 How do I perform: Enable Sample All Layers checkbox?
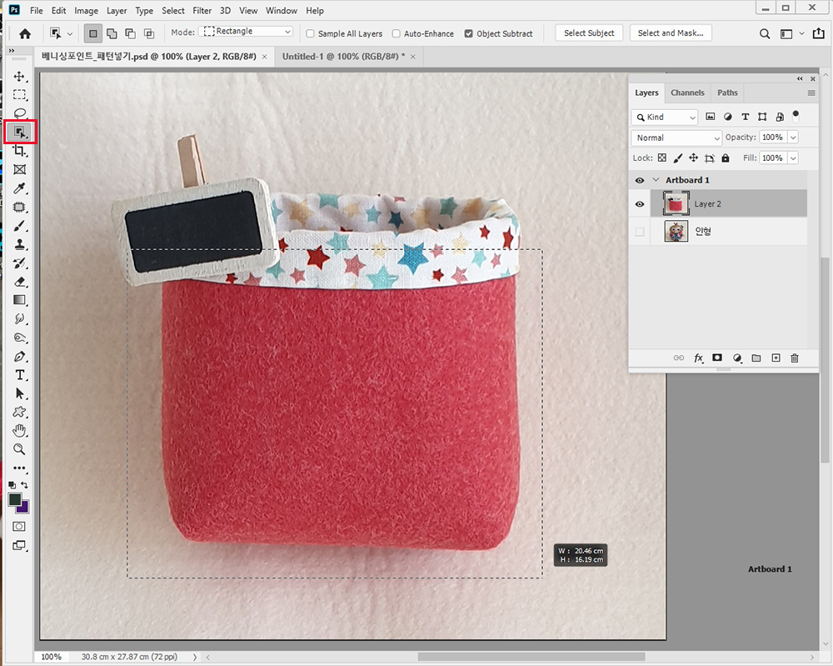(310, 33)
